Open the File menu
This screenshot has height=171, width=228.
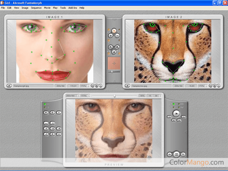coord(3,8)
